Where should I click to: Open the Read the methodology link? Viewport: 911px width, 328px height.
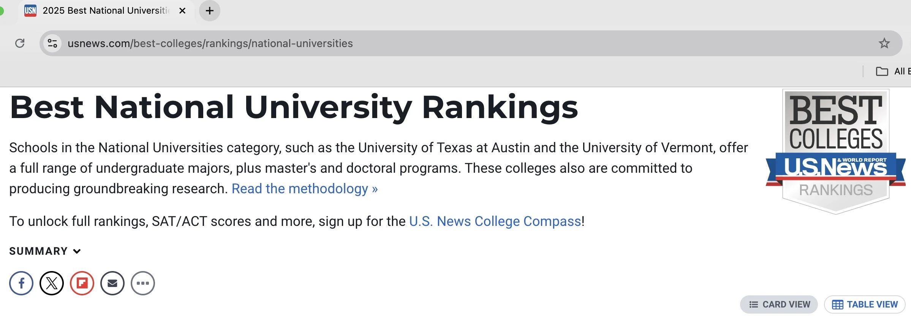click(305, 189)
